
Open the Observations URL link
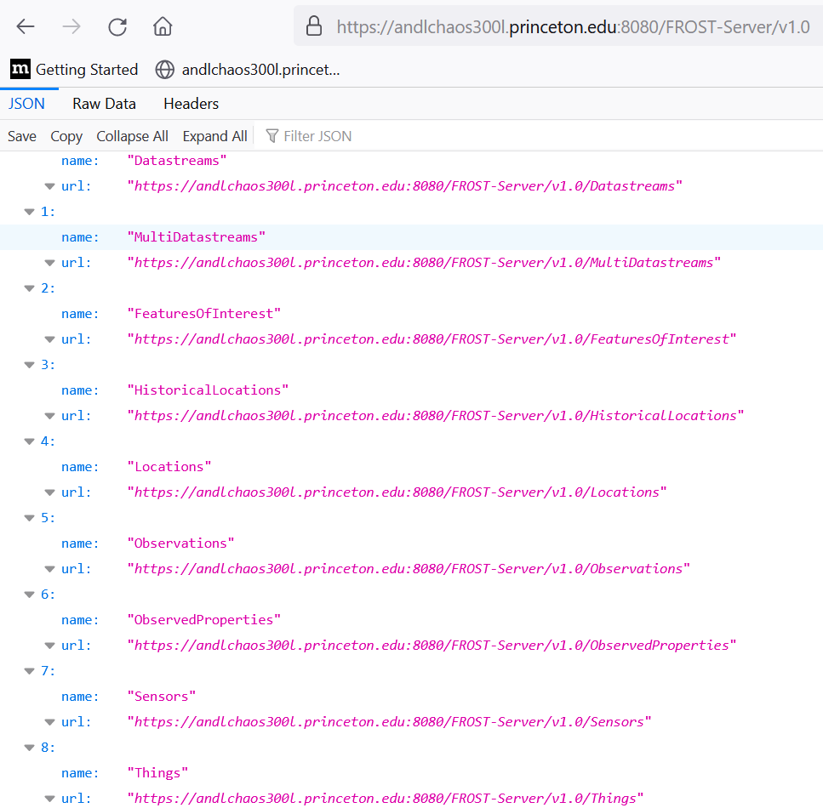409,569
